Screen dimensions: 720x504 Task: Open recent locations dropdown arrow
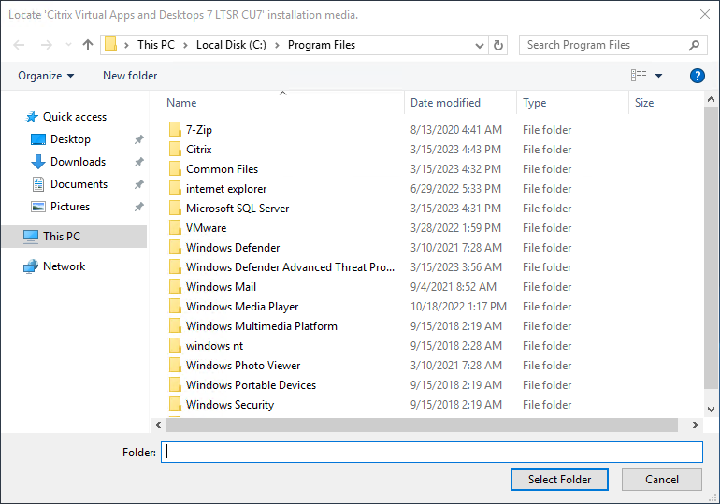pos(68,45)
